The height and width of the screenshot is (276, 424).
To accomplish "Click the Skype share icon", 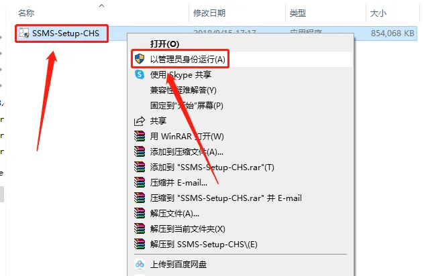I will click(x=140, y=74).
